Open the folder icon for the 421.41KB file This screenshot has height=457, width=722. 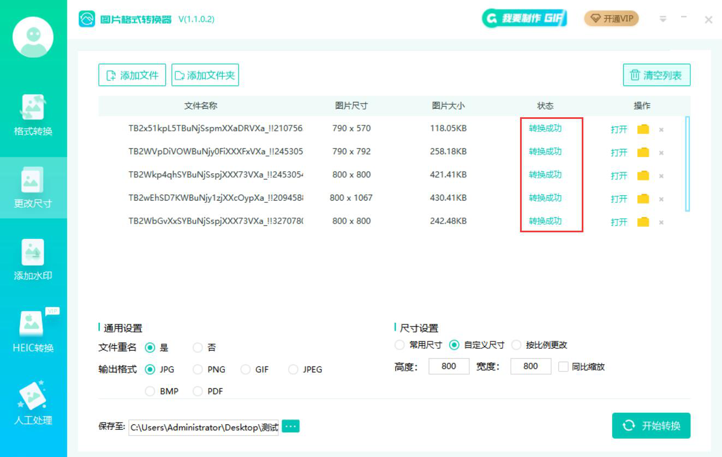coord(643,176)
